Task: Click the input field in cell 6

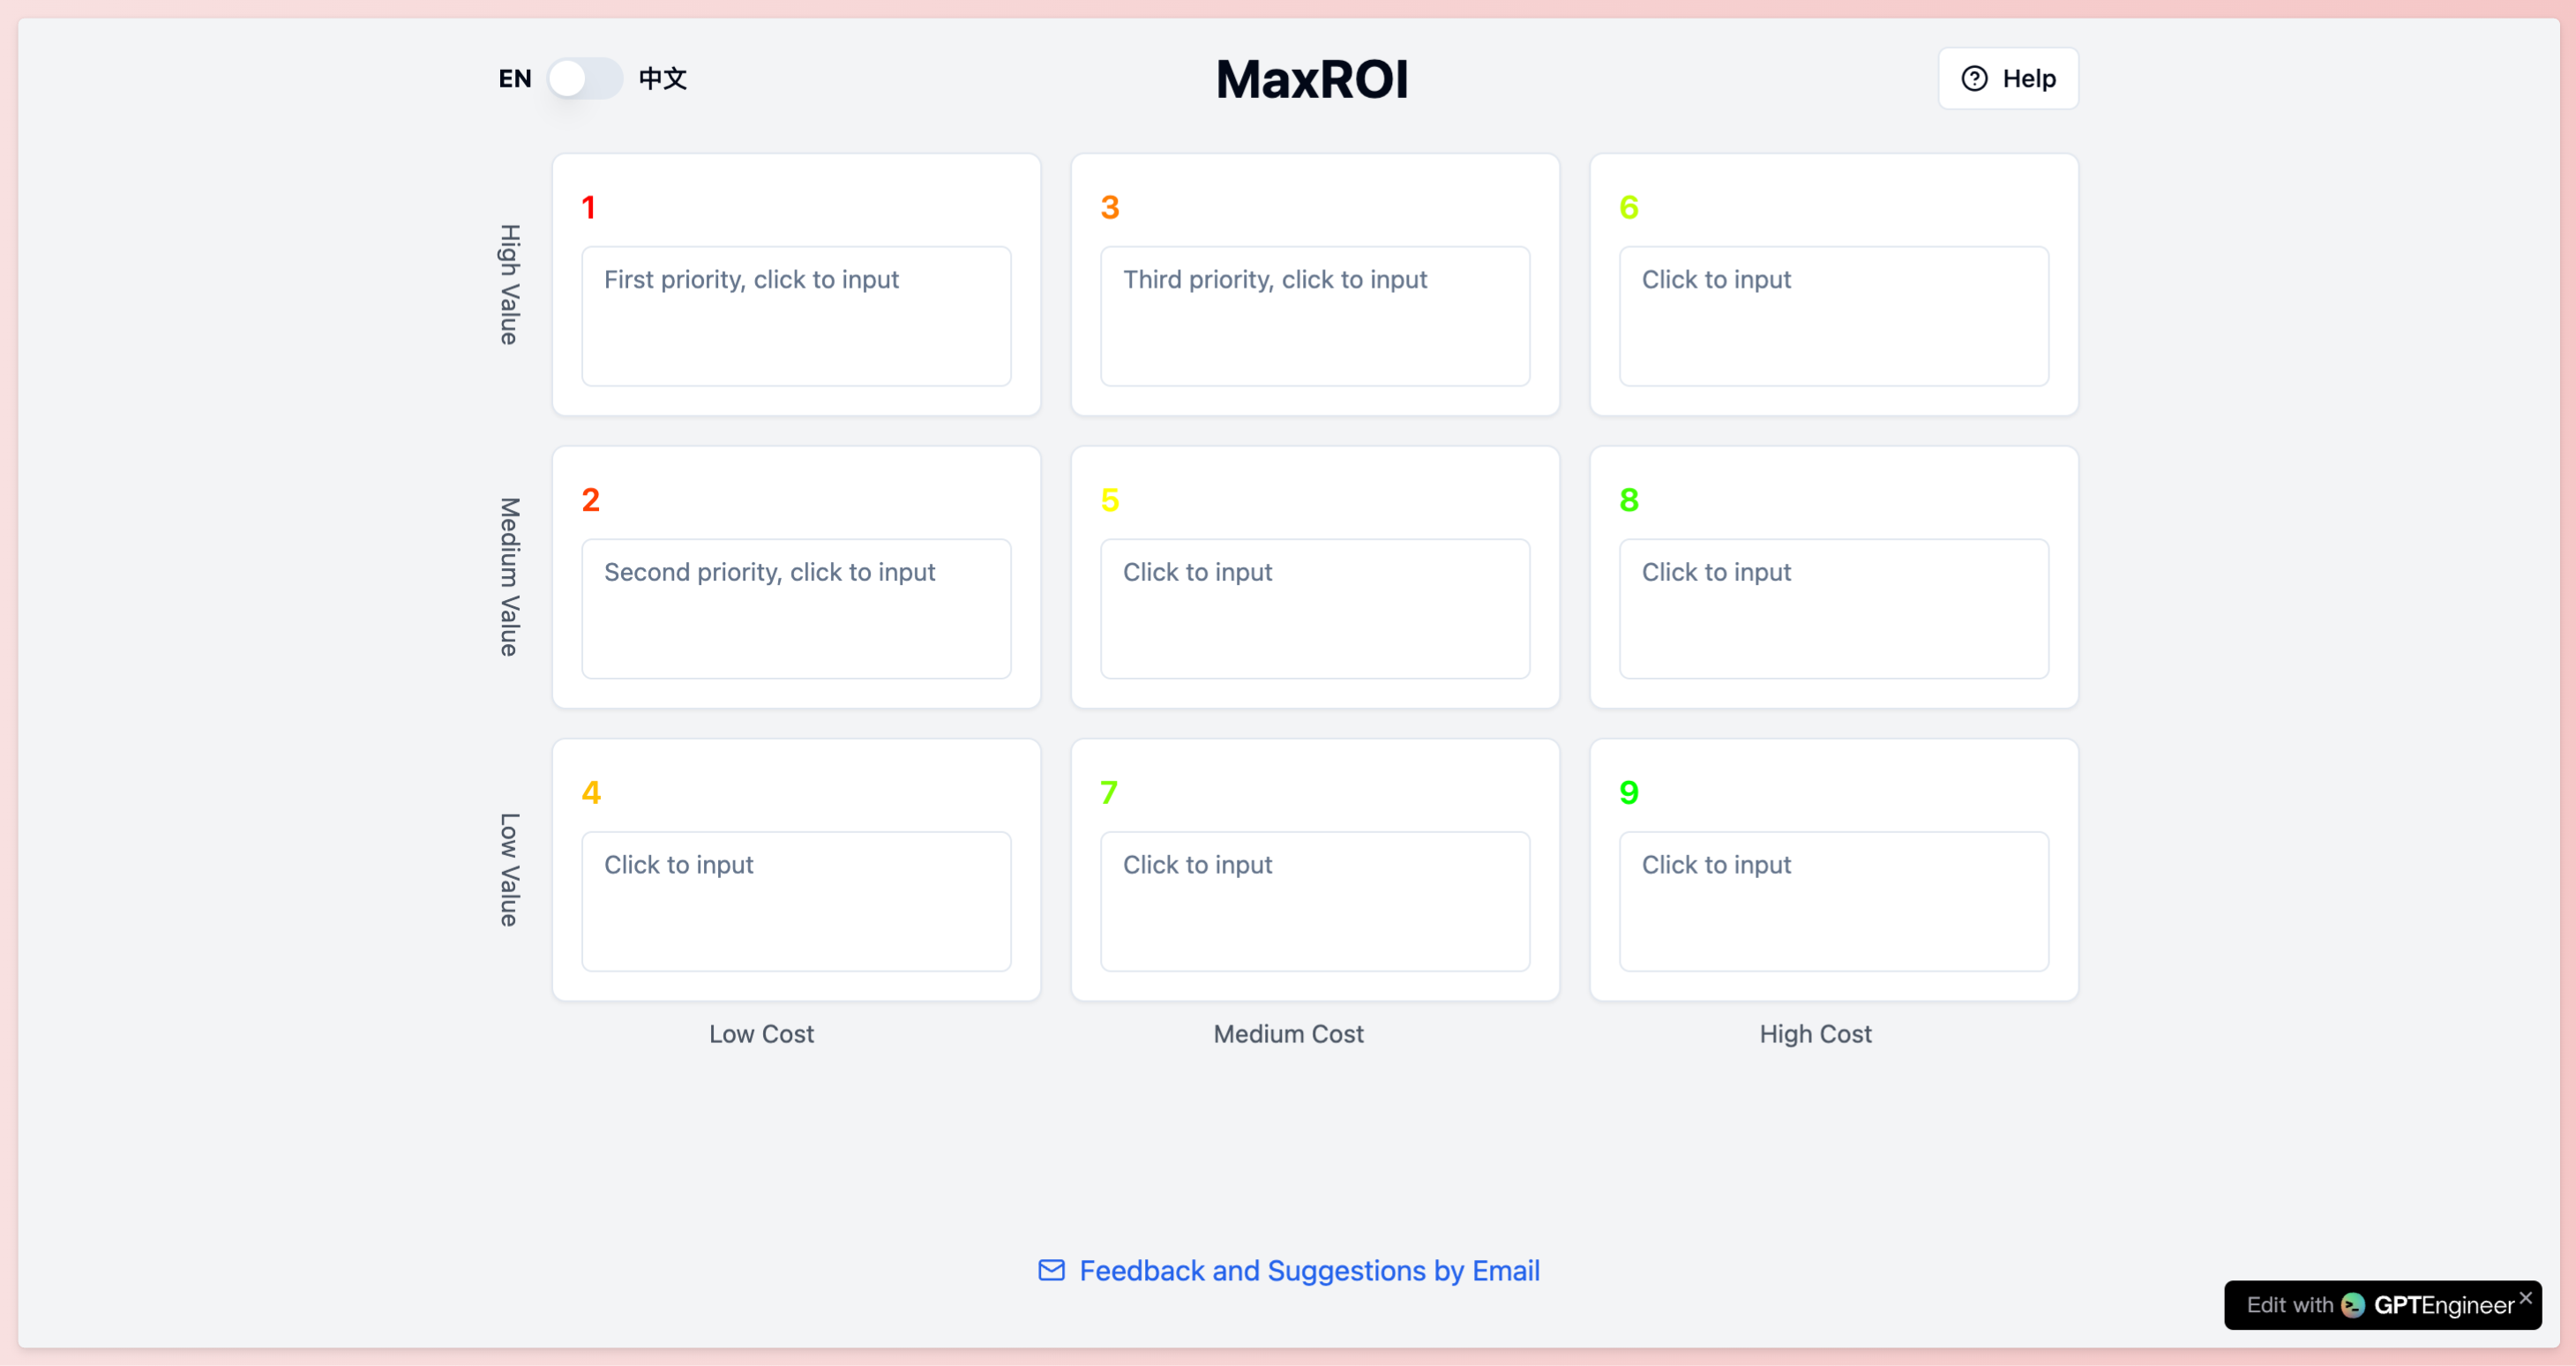Action: [1833, 316]
